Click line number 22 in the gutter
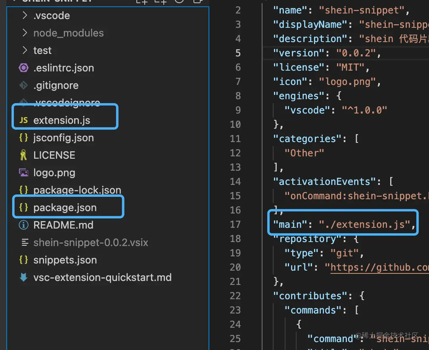The width and height of the screenshot is (429, 350). pos(235,296)
